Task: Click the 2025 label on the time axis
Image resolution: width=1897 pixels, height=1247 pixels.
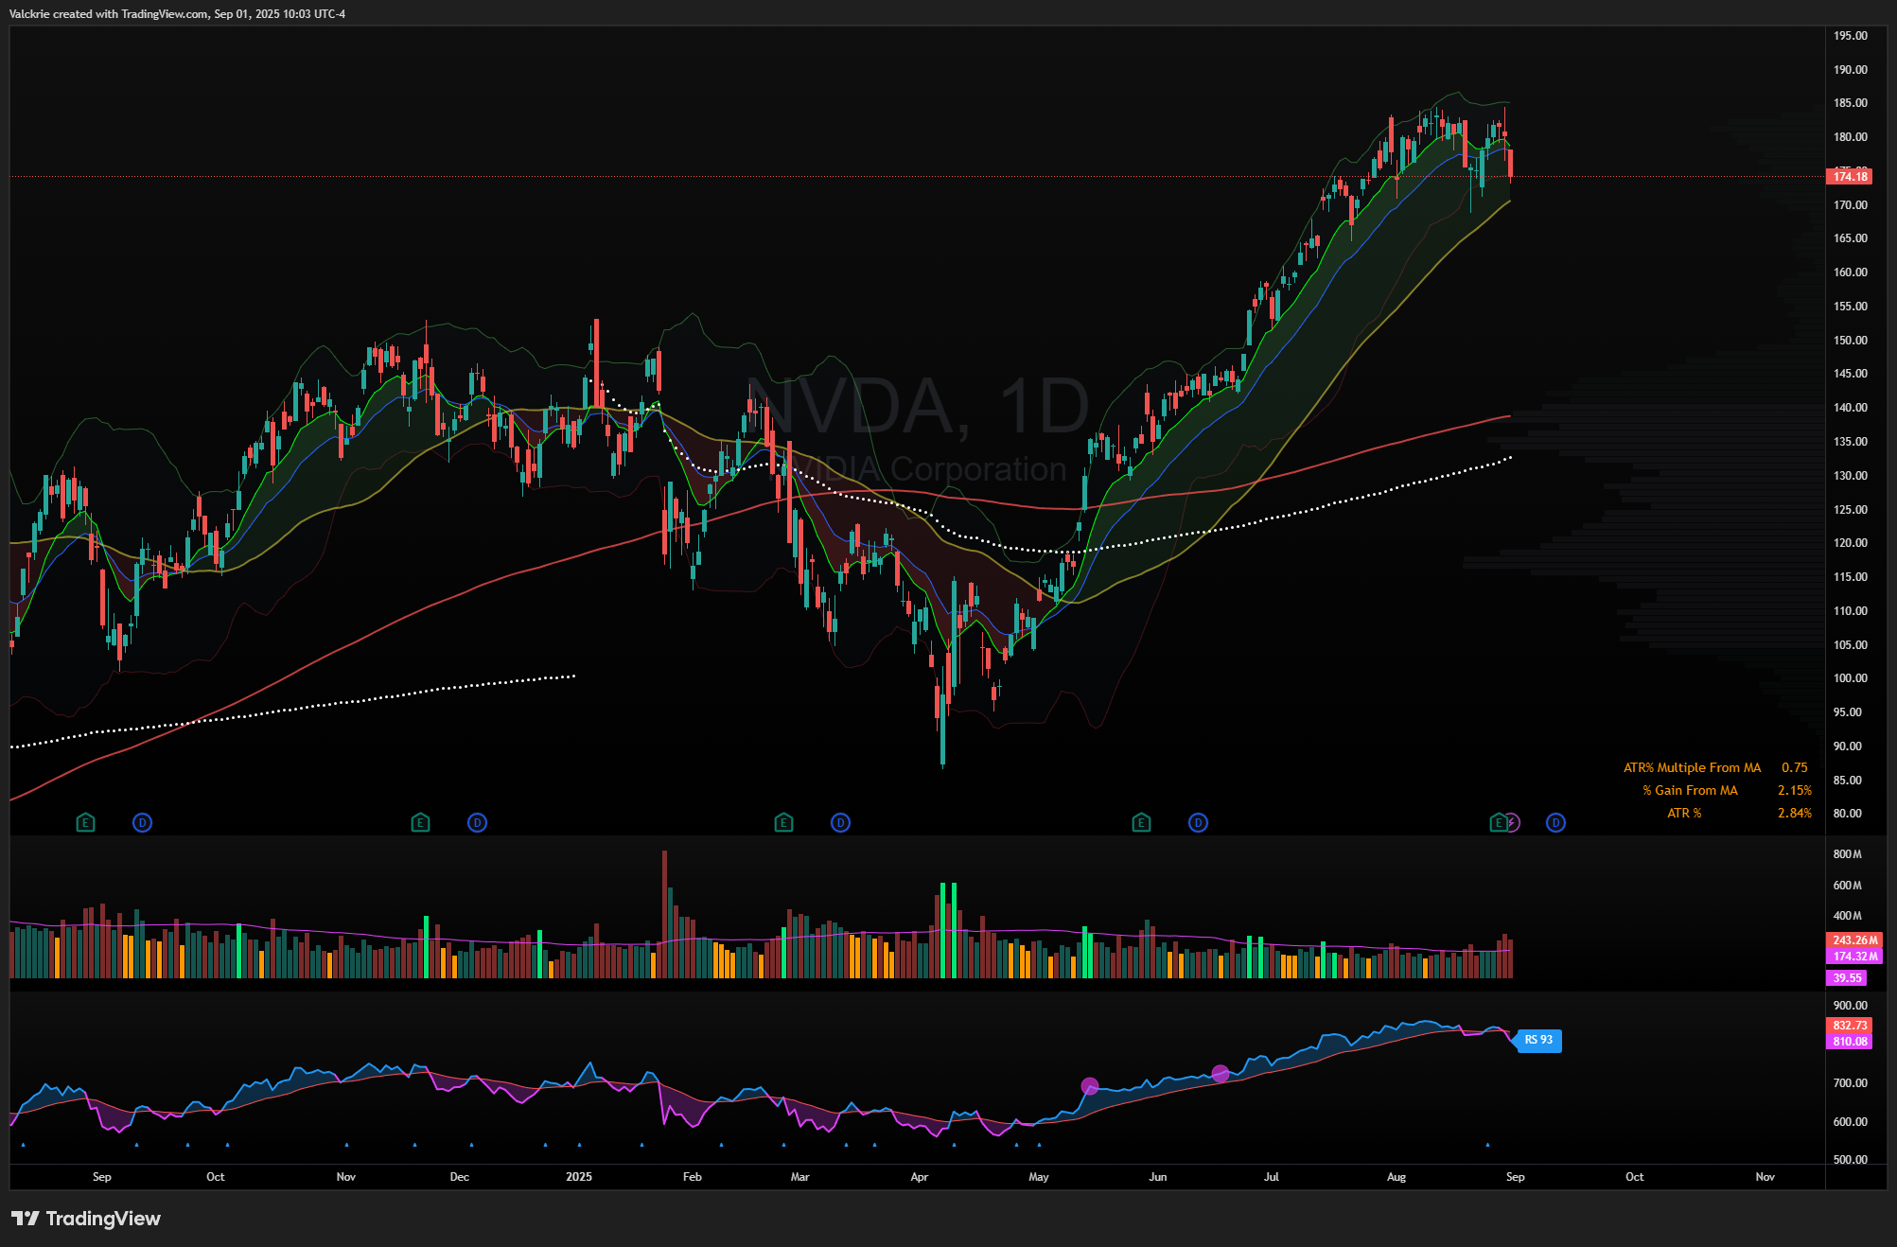Action: tap(579, 1177)
